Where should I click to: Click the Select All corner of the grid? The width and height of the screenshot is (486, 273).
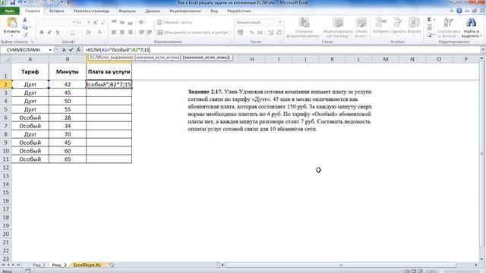[x=6, y=59]
